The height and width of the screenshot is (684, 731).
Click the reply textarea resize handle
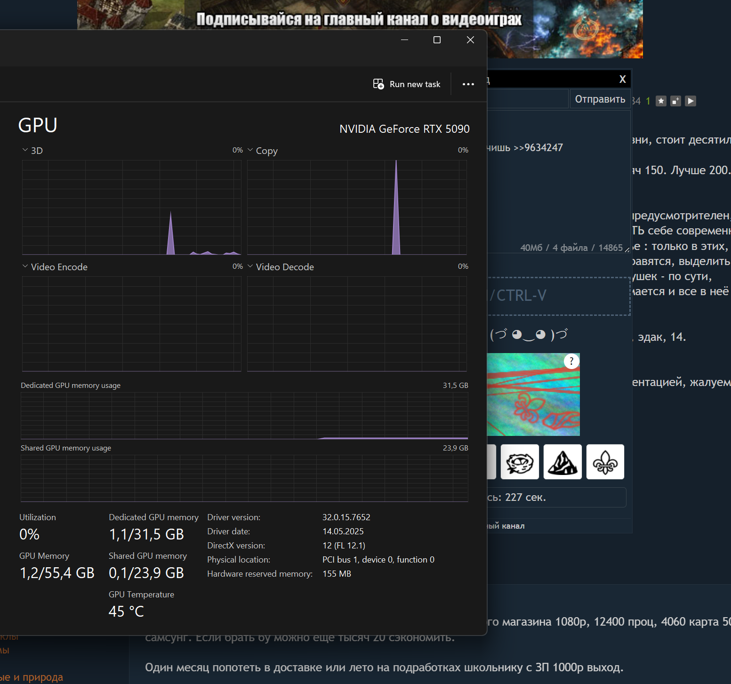(627, 249)
